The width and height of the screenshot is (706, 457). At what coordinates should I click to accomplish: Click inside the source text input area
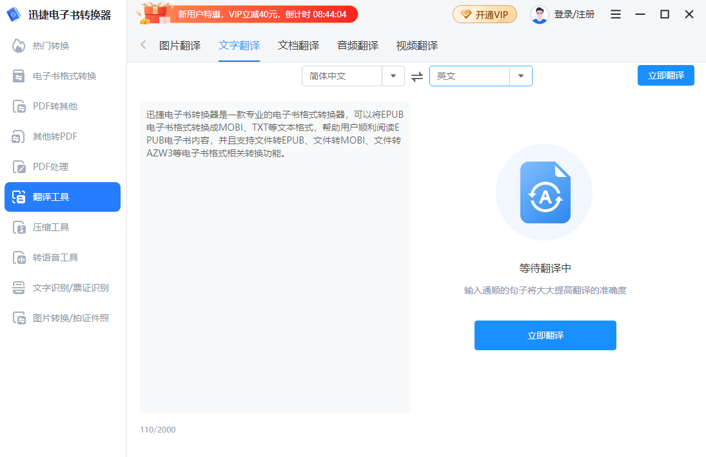click(x=275, y=257)
